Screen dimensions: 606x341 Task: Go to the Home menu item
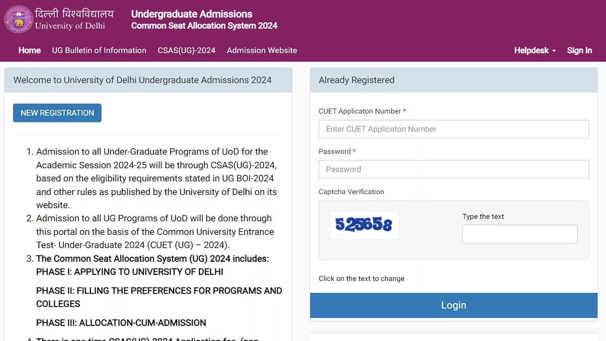coord(30,51)
